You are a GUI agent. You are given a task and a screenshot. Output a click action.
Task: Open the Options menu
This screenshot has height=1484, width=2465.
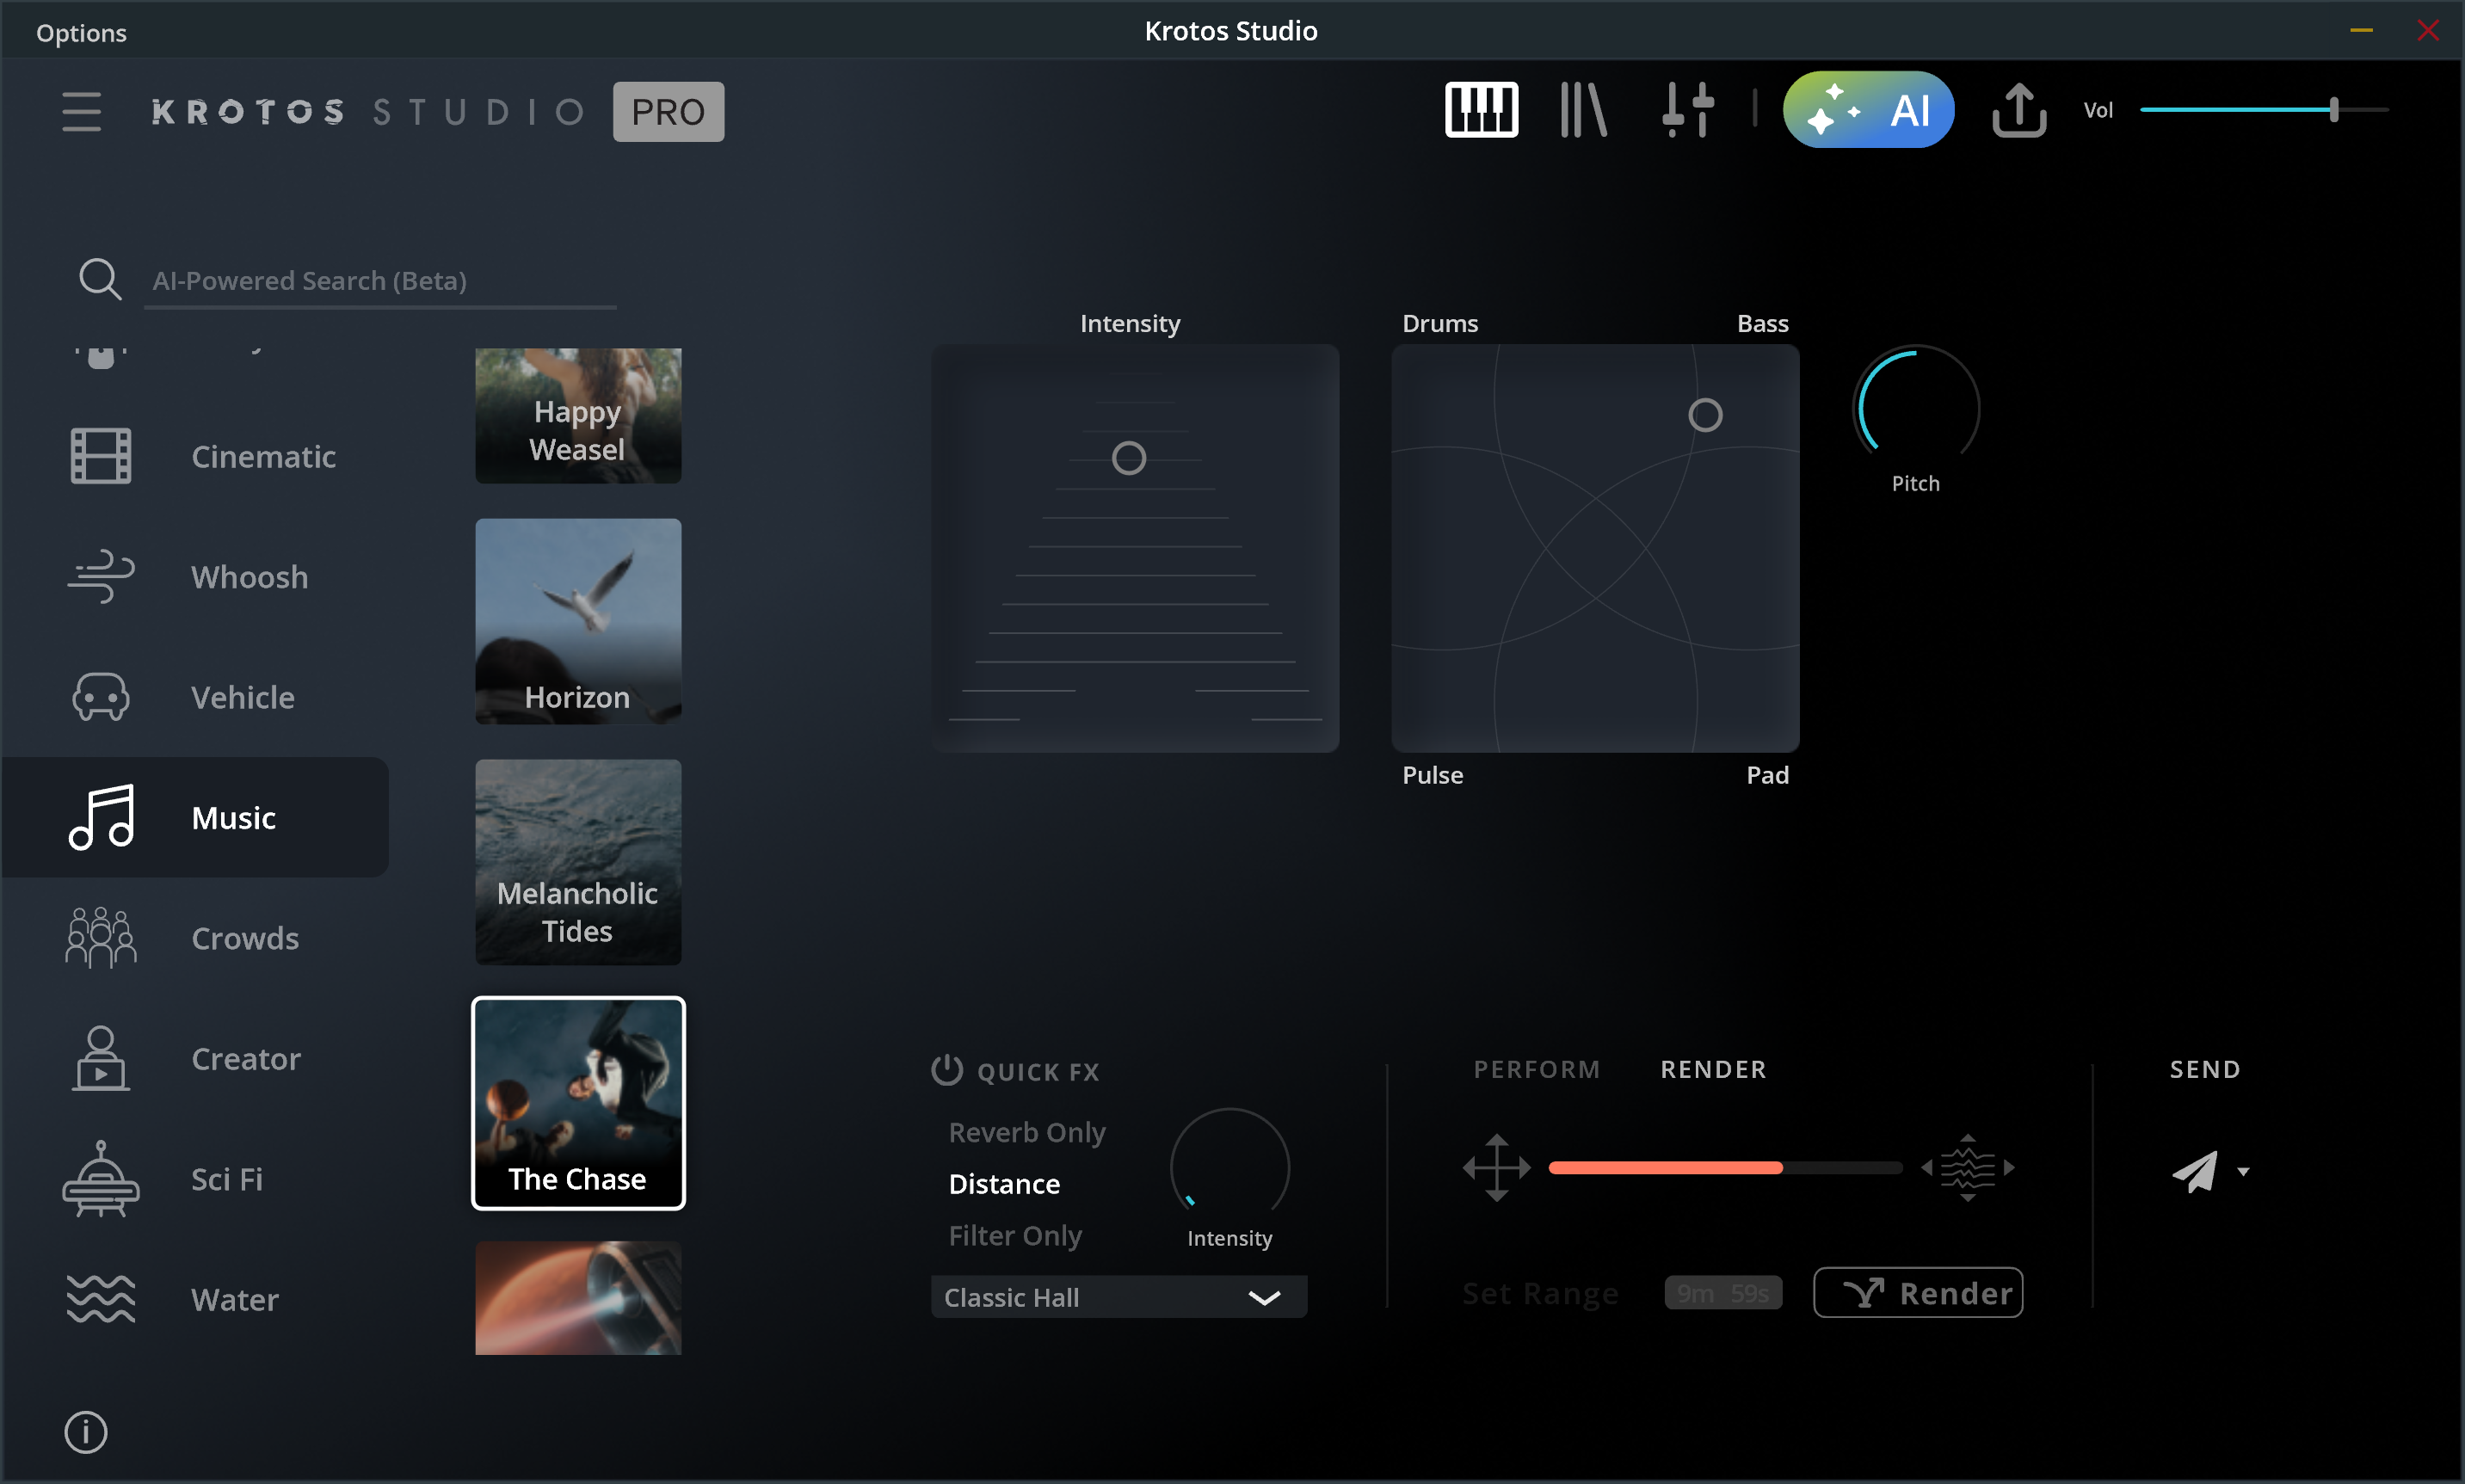(x=81, y=33)
